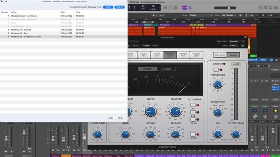This screenshot has width=280, height=157.
Task: Click the Release knob
Action: [x=175, y=134]
